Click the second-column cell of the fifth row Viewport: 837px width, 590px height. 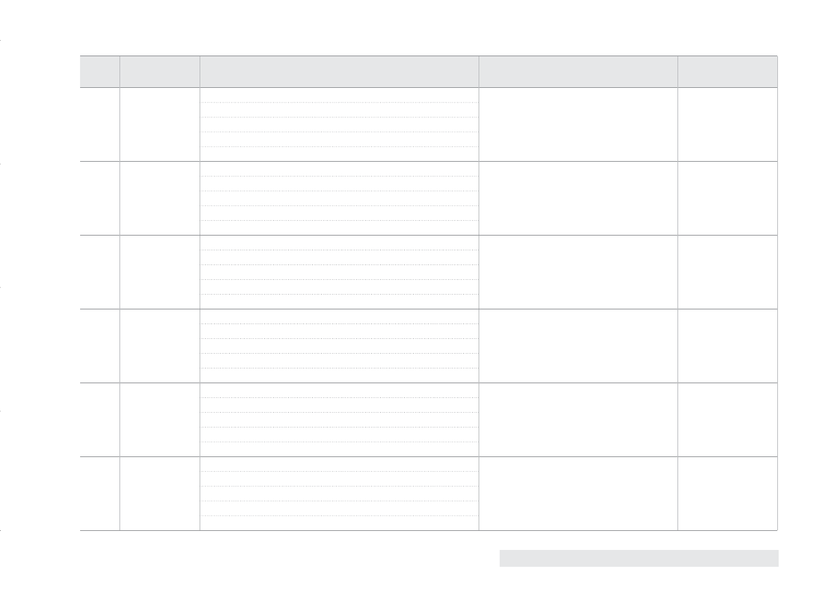point(160,420)
